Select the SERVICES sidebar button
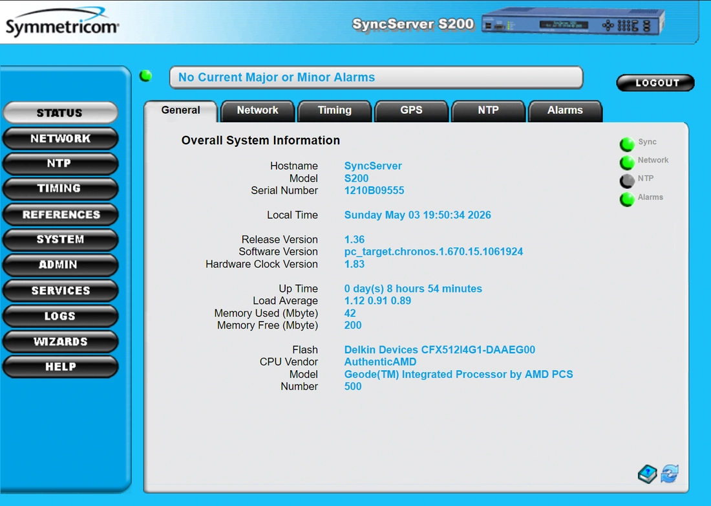 [61, 291]
